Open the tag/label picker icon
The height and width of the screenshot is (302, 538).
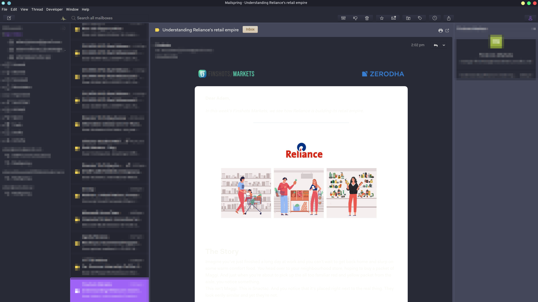pos(420,18)
